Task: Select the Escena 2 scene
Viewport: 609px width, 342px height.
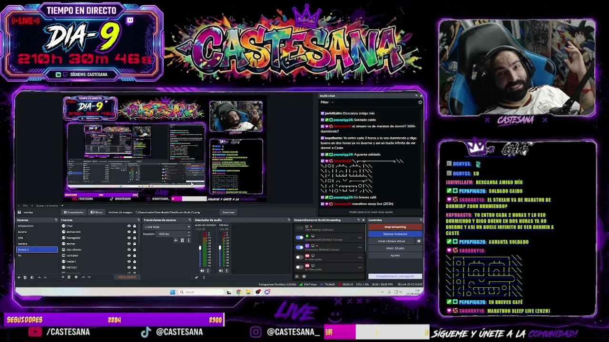Action: point(37,250)
